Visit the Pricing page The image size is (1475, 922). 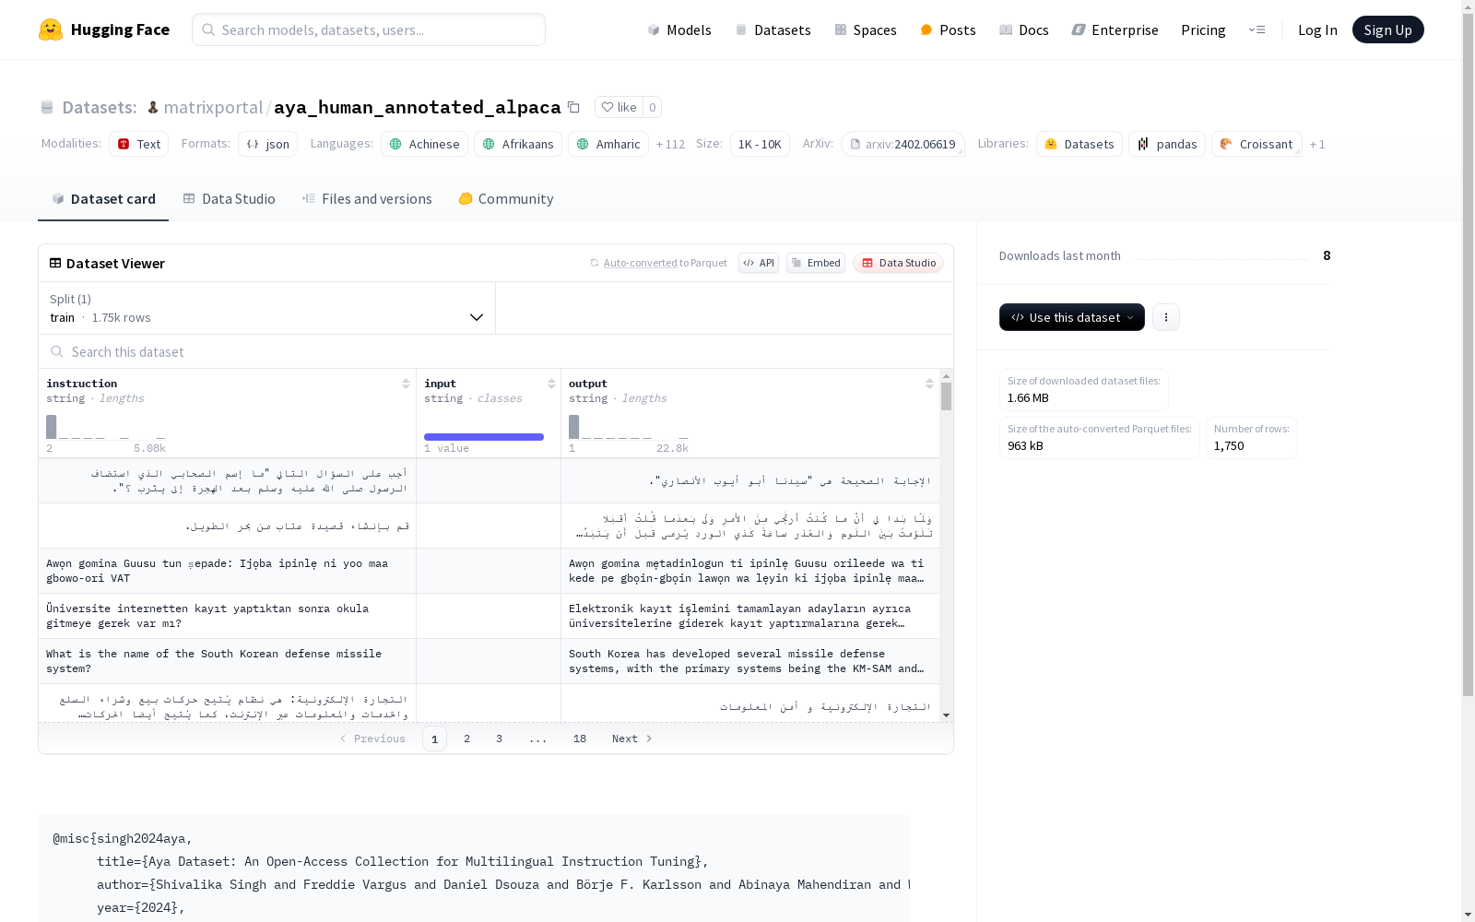tap(1203, 30)
